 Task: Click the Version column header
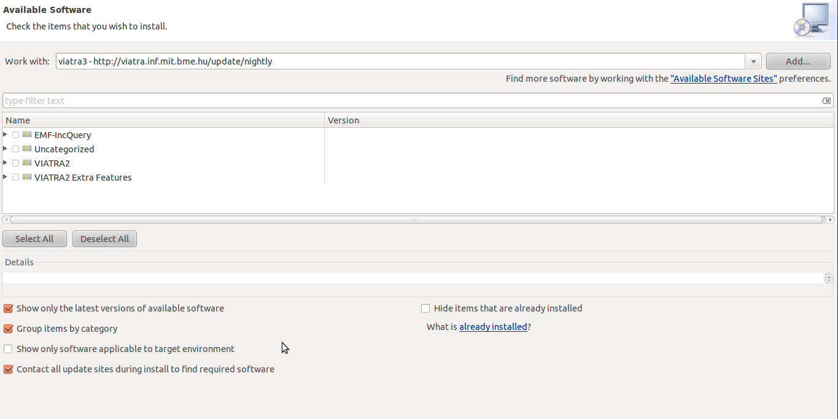(579, 120)
